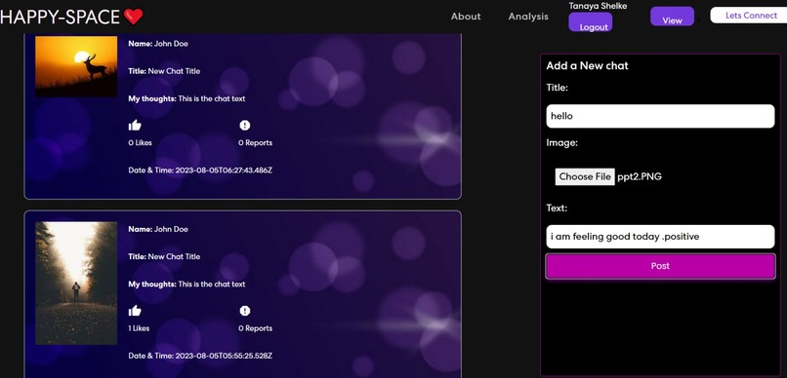Screen dimensions: 787x378
Task: Click the red heart logo icon
Action: pos(133,17)
